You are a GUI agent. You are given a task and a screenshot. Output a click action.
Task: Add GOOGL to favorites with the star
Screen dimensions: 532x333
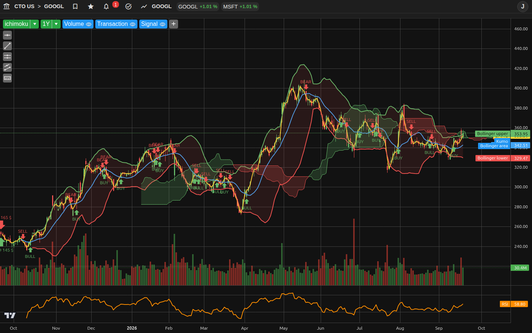pos(91,6)
